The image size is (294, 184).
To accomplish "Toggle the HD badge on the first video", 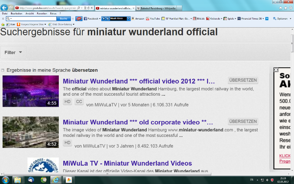I will click(68, 102).
